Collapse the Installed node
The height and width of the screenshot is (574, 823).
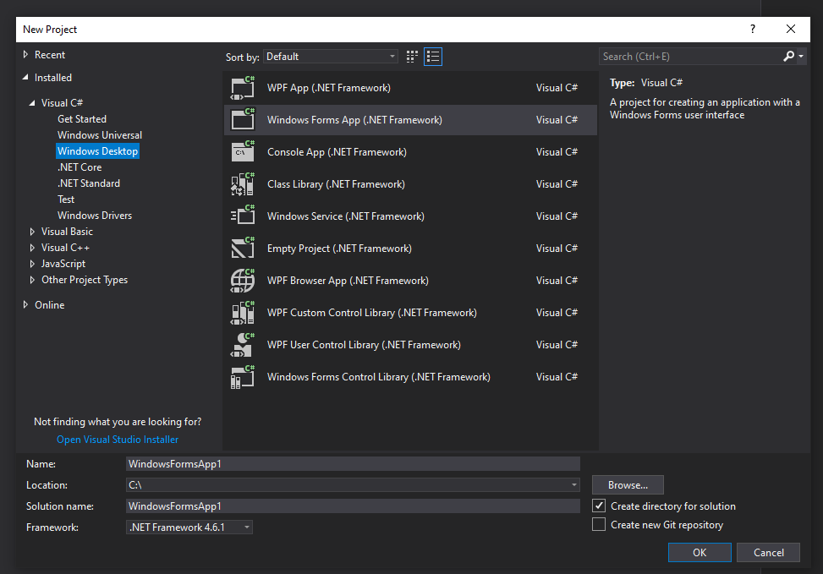(x=25, y=77)
